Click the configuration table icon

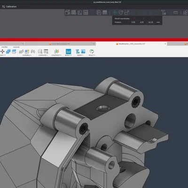pyautogui.click(x=46, y=51)
